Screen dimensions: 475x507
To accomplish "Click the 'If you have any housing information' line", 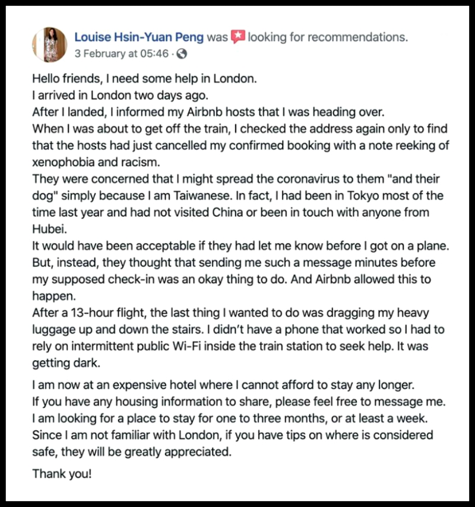I will point(239,401).
